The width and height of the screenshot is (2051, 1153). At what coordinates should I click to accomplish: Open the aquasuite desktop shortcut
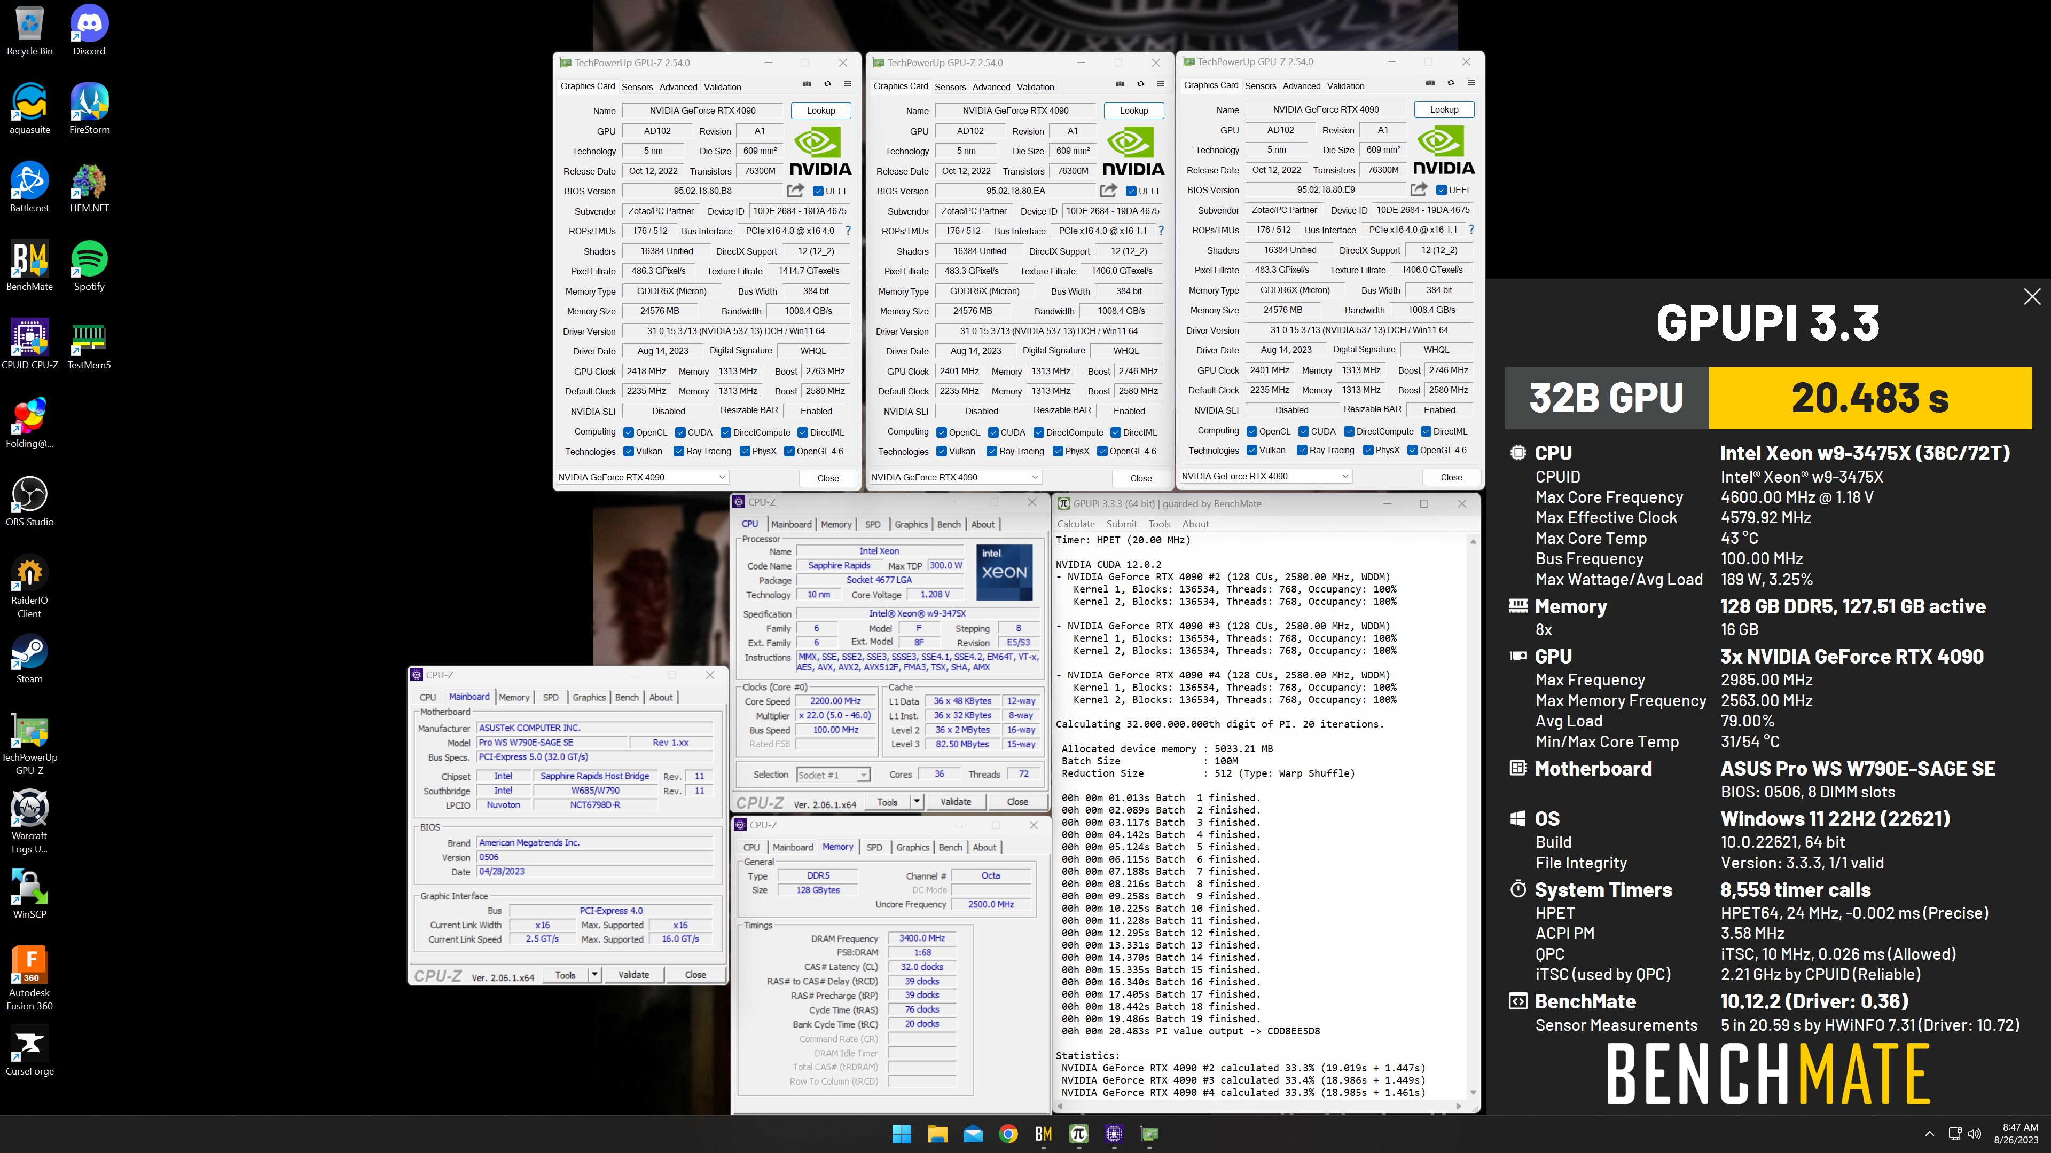(x=29, y=109)
